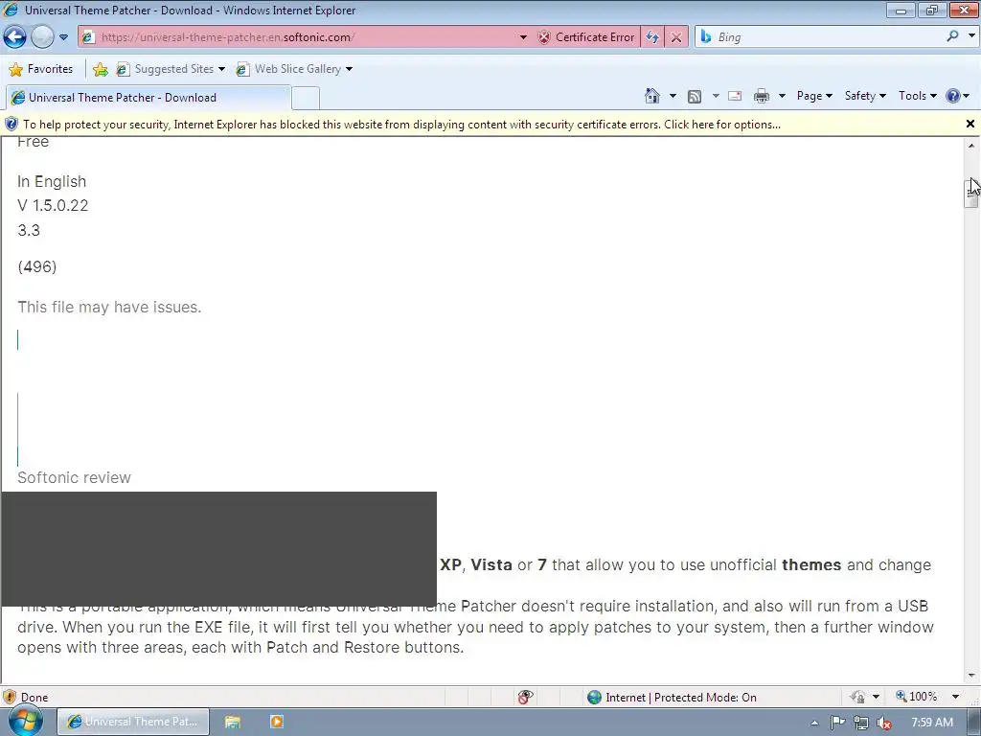The height and width of the screenshot is (736, 981).
Task: Click the status bar security lock icon
Action: [858, 697]
